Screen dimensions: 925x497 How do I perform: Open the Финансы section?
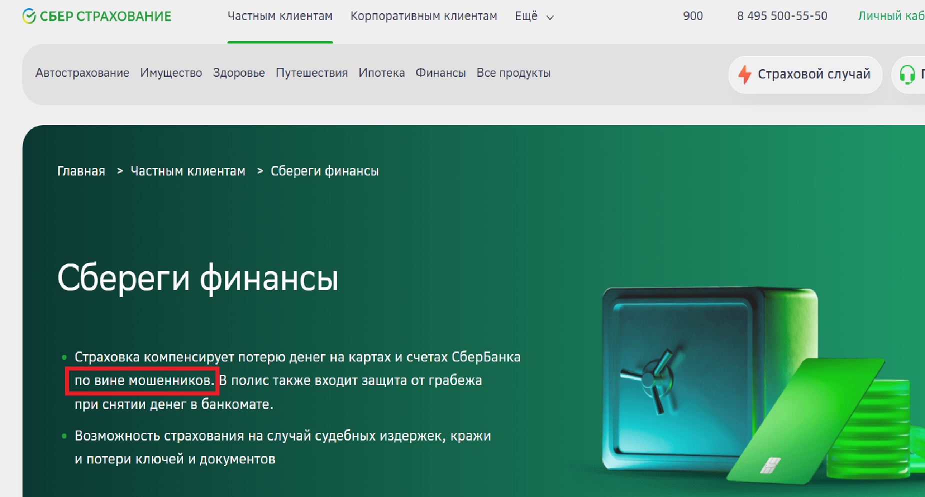click(440, 73)
